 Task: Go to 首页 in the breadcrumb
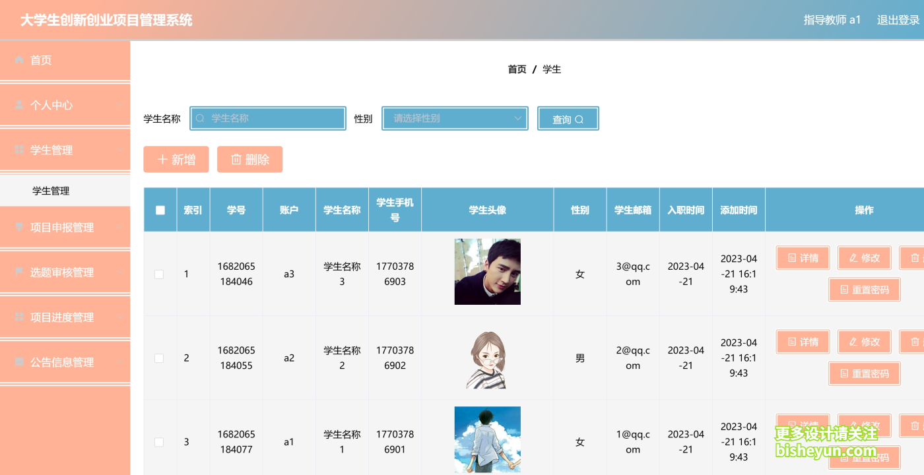click(517, 69)
